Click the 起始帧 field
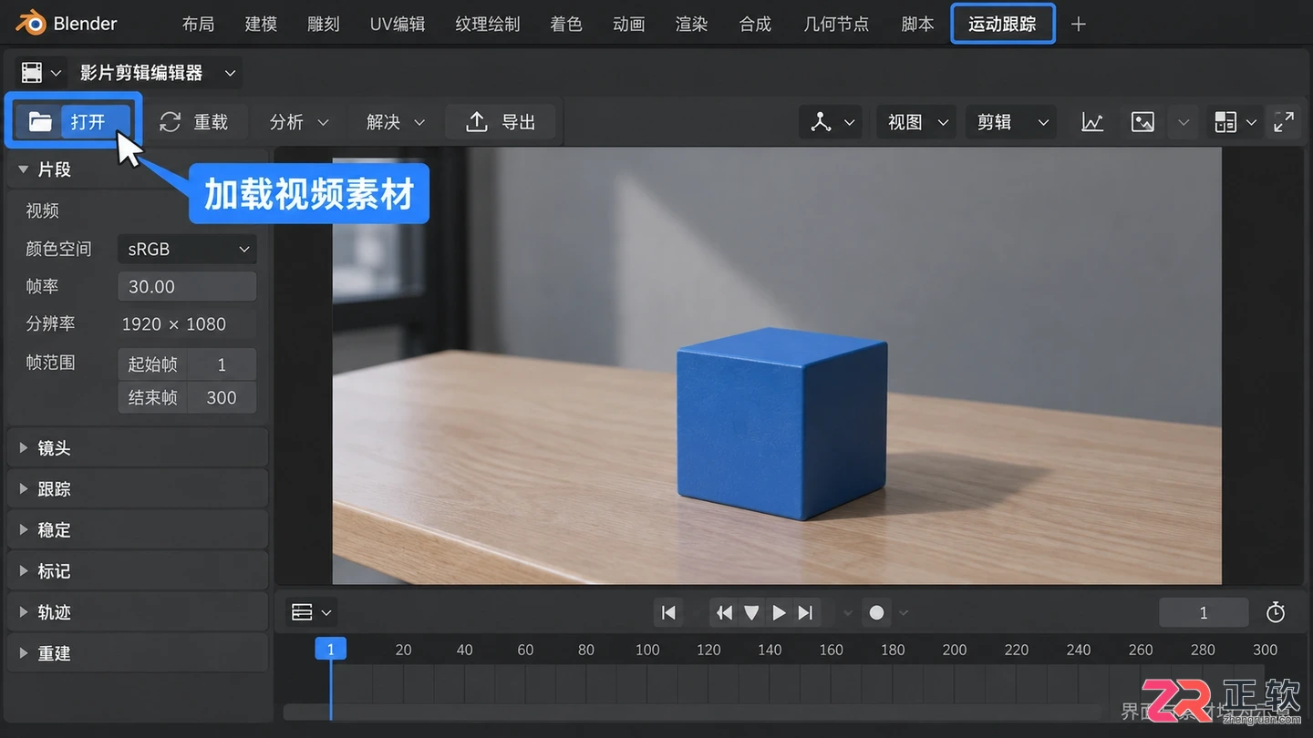 187,364
